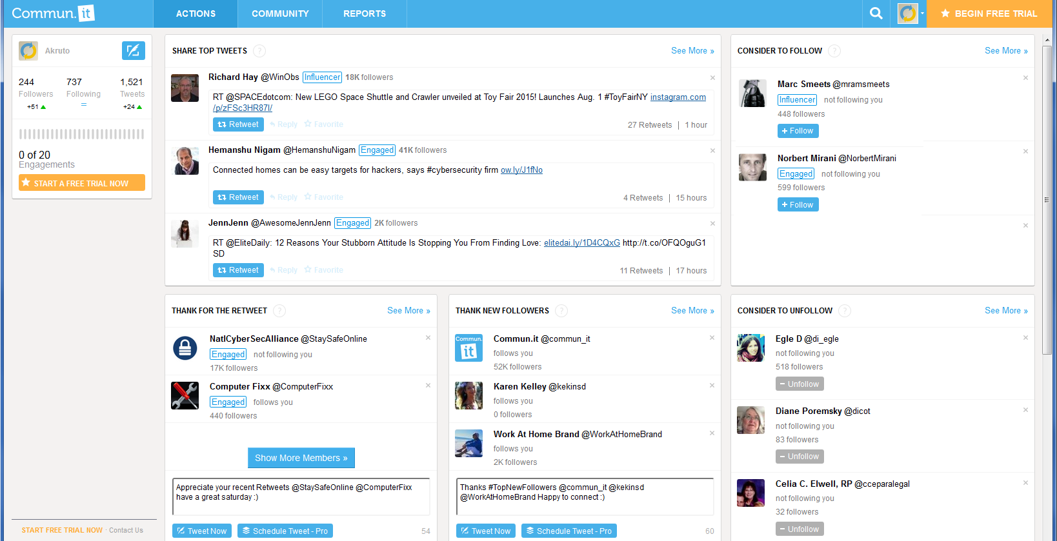Retweet Hemanshu Nigam's connected homes tweet
Screen dimensions: 1057x541
[238, 197]
